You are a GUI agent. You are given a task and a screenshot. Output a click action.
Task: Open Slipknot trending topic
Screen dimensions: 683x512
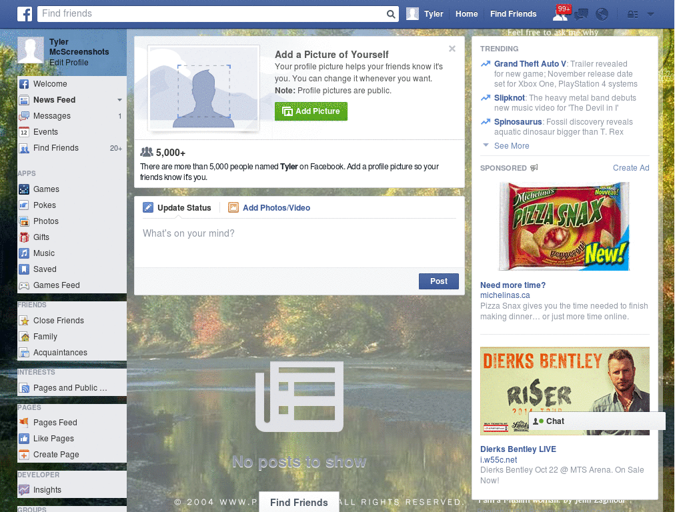click(509, 97)
